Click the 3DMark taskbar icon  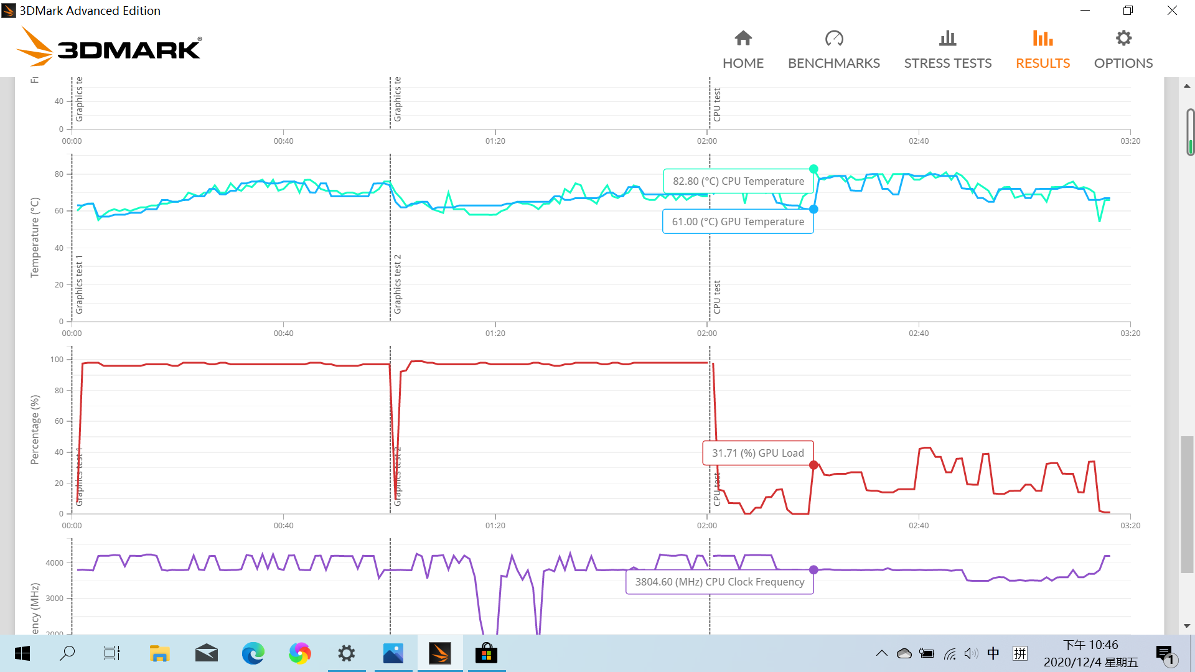tap(440, 653)
